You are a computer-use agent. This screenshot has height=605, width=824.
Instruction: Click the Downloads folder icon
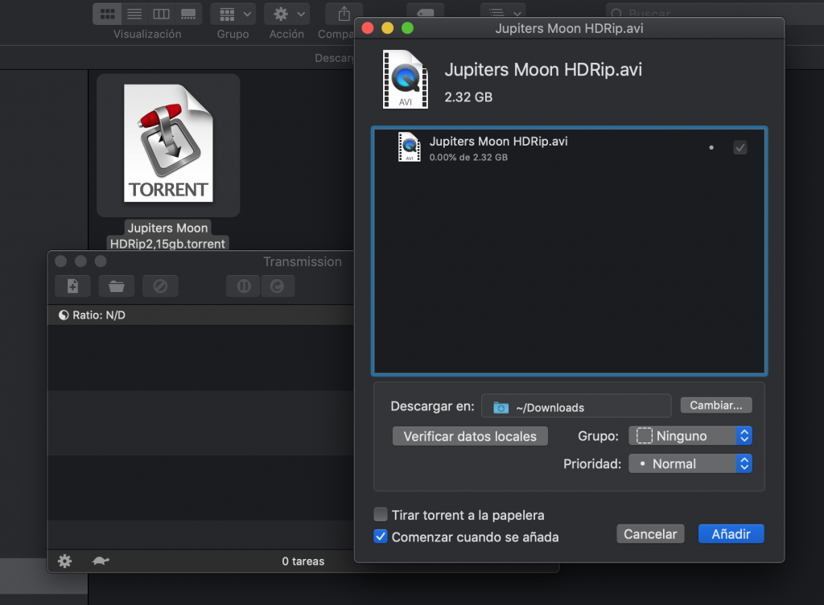501,408
